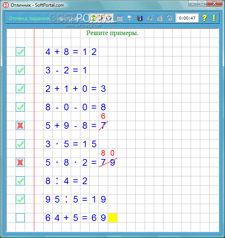225x238 pixels.
Task: Minimize the Отличник window
Action: pos(193,4)
